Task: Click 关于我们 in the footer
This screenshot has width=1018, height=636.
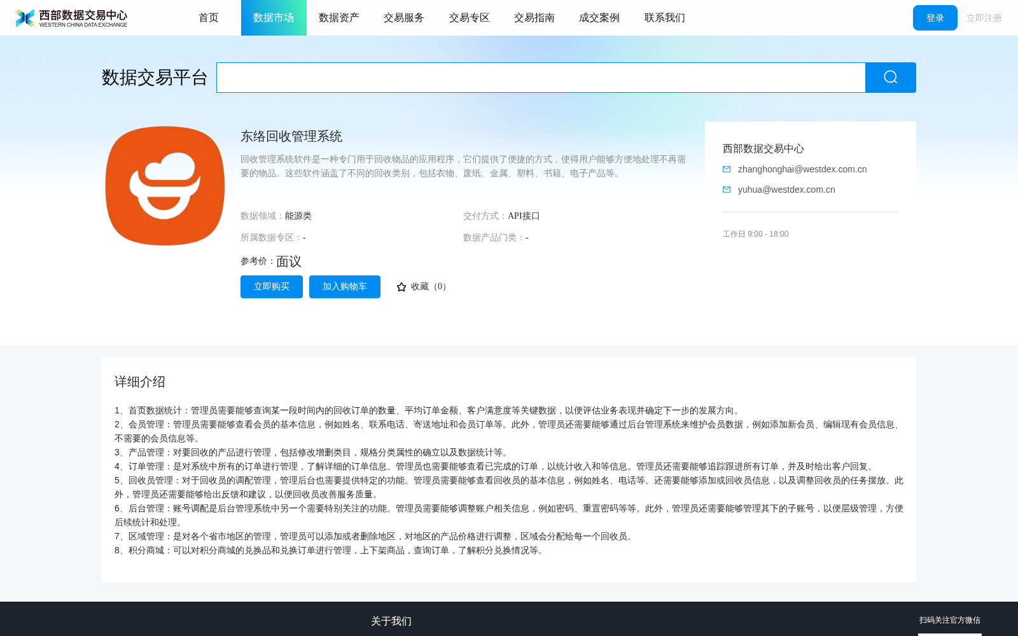Action: pyautogui.click(x=391, y=621)
